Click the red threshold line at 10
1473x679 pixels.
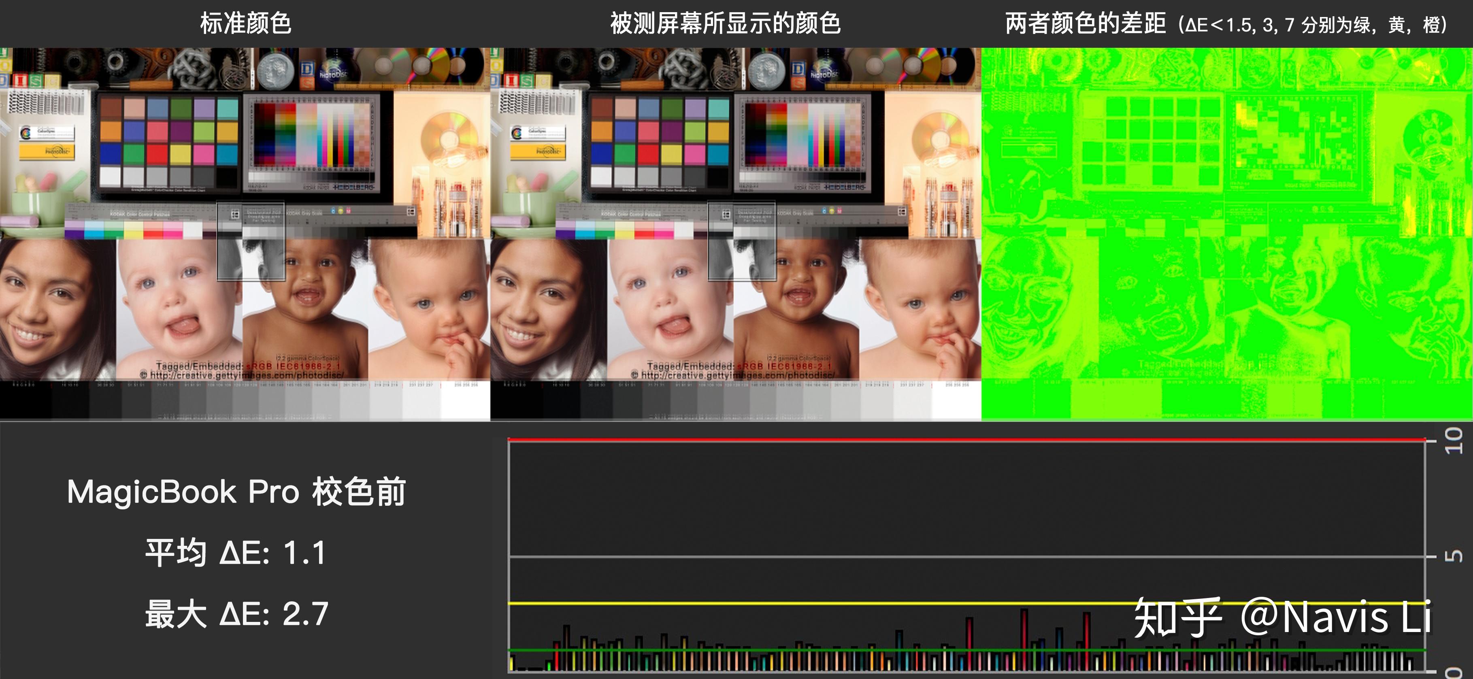pyautogui.click(x=967, y=439)
